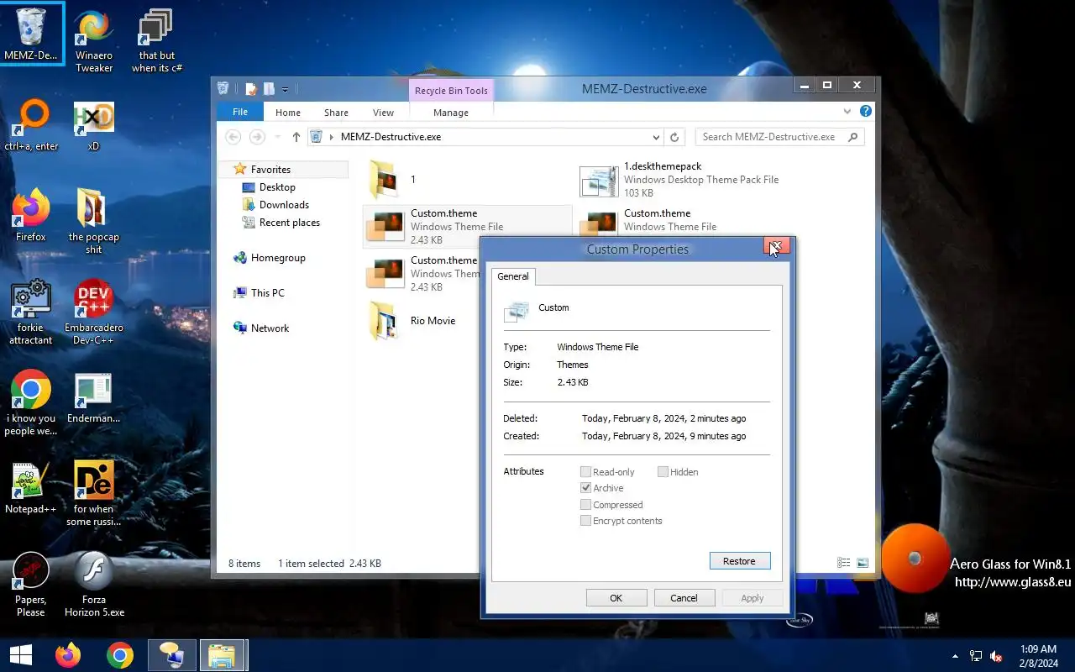The width and height of the screenshot is (1075, 672).
Task: Click OK in Custom Properties
Action: 616,598
